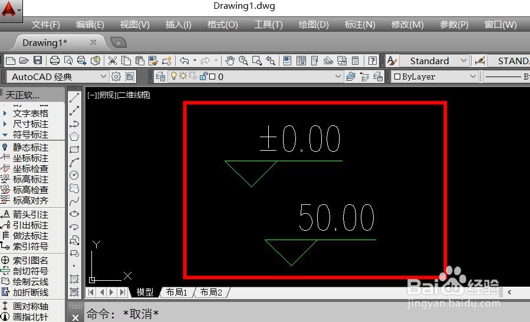This screenshot has height=322, width=530.
Task: Select the Hatch tool
Action: (x=74, y=279)
